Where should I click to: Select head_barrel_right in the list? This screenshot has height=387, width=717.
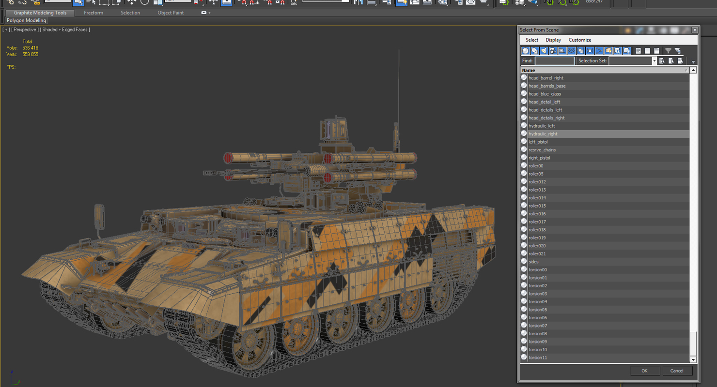[x=605, y=77]
